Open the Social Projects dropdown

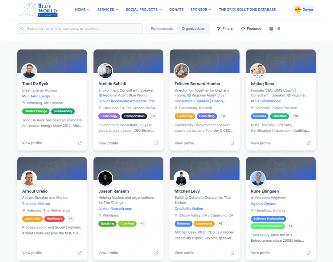click(144, 10)
